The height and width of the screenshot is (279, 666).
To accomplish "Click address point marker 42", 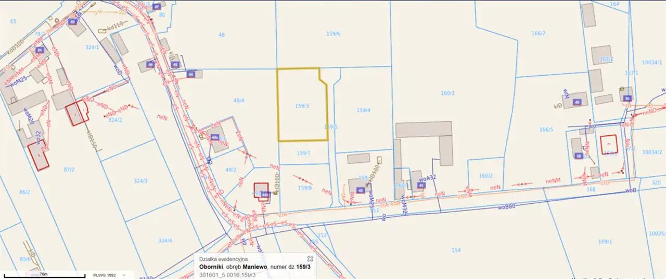I will pos(361,190).
